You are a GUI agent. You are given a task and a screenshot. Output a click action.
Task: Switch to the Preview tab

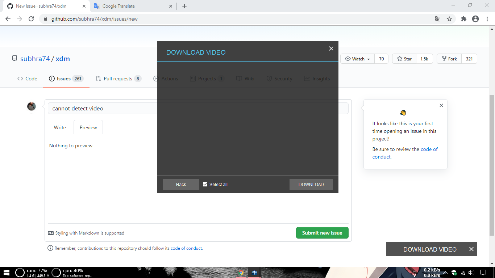88,127
